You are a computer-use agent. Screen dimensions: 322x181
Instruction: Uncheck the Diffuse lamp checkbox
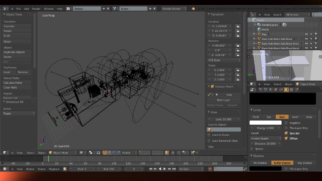tap(286, 138)
